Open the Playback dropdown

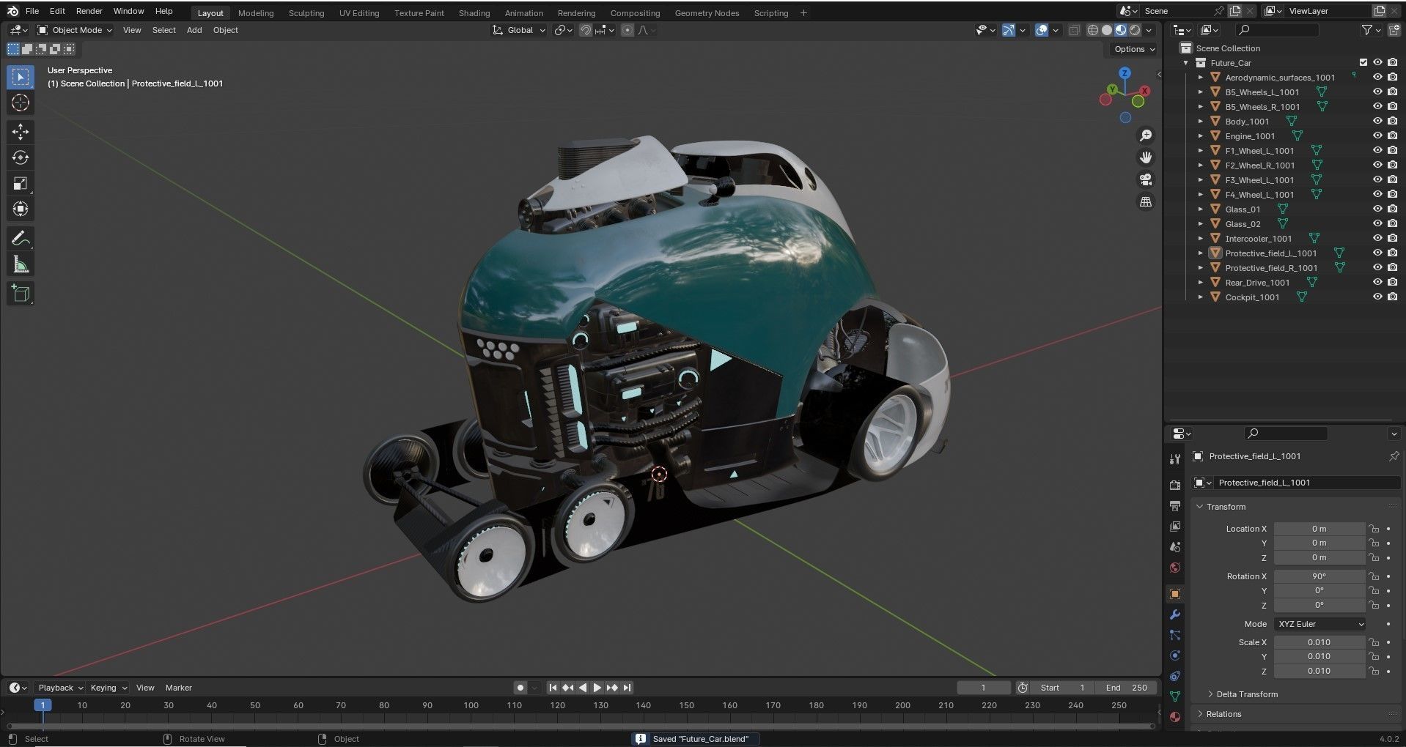coord(60,688)
